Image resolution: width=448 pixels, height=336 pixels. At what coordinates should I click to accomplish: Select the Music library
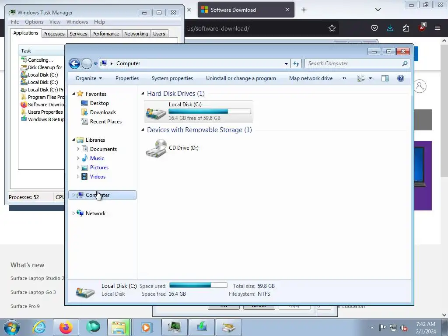coord(97,158)
